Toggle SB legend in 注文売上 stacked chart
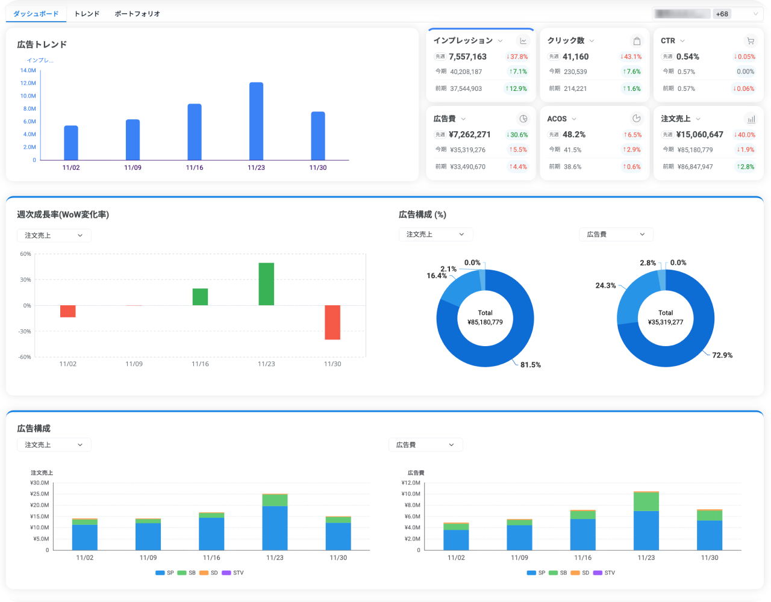The image size is (771, 602). [186, 573]
